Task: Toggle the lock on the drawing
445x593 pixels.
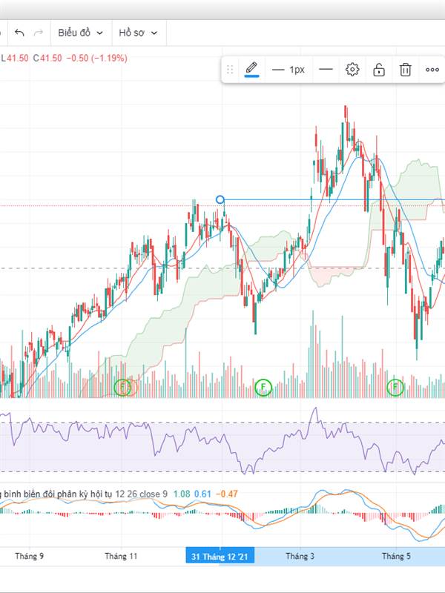Action: 379,70
